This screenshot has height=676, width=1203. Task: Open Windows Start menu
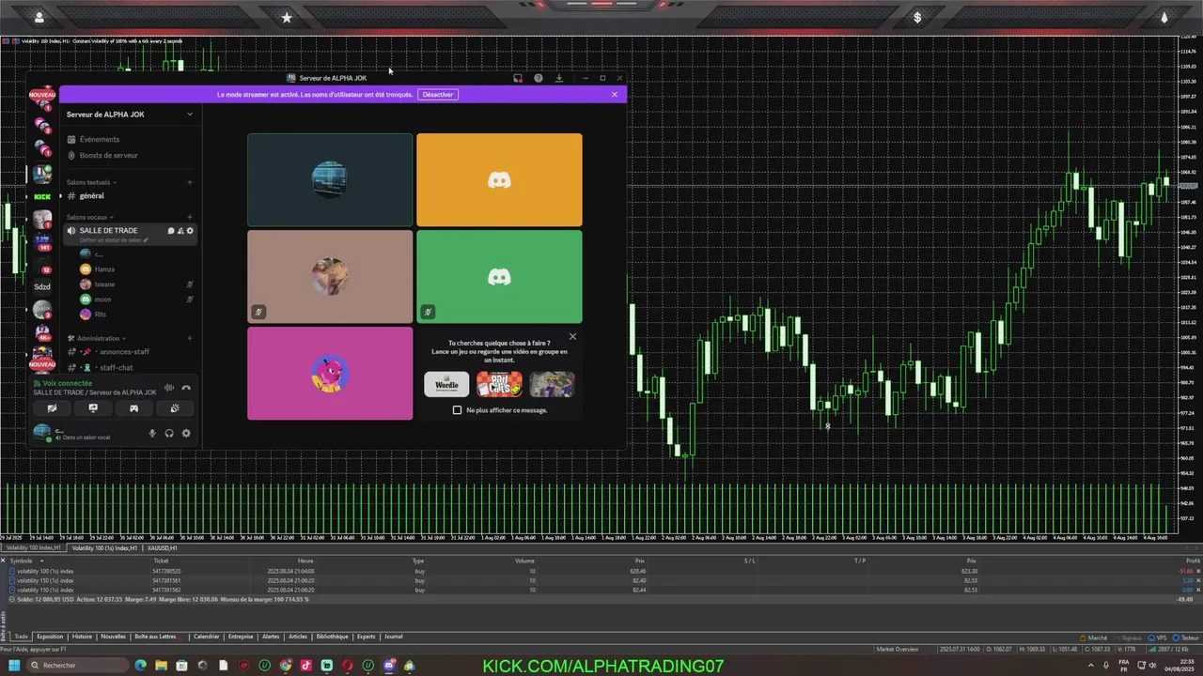coord(14,666)
